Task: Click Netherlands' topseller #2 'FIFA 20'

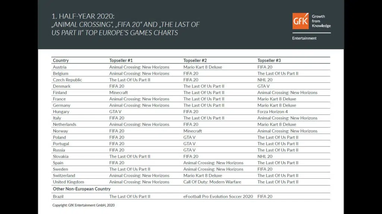Action: [x=191, y=124]
